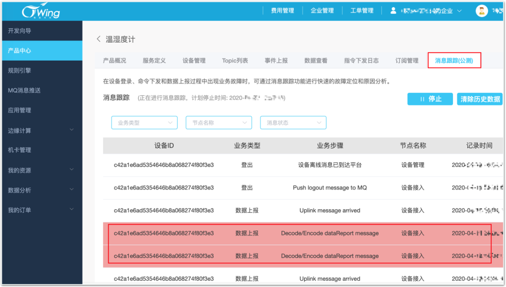Image resolution: width=506 pixels, height=287 pixels.
Task: Click the CTWing logo
Action: (x=39, y=10)
